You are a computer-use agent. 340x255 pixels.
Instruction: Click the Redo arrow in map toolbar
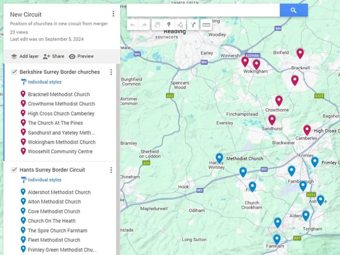pos(144,25)
